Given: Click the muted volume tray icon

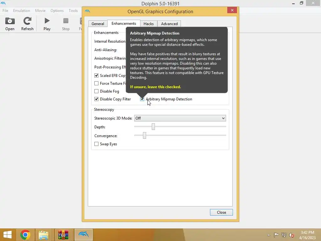Looking at the screenshot, I should pyautogui.click(x=292, y=235).
